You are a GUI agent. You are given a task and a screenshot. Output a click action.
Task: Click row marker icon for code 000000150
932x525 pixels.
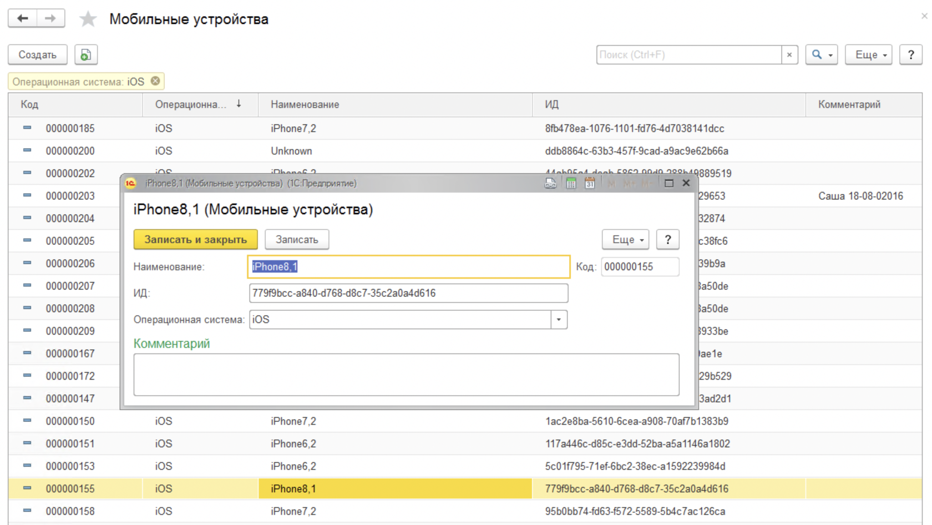27,421
